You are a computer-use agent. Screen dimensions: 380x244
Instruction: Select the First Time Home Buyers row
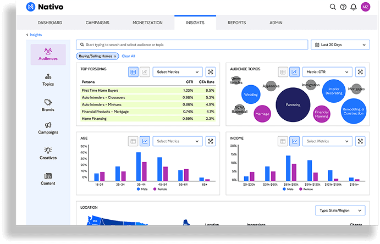pos(148,90)
